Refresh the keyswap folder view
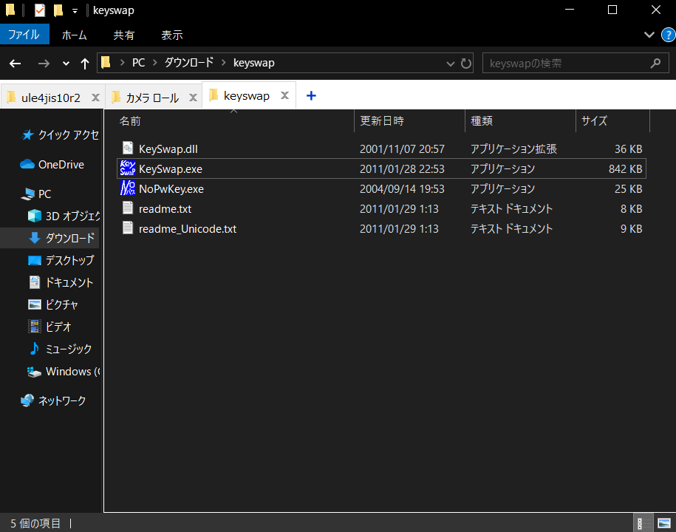This screenshot has width=676, height=532. tap(466, 63)
